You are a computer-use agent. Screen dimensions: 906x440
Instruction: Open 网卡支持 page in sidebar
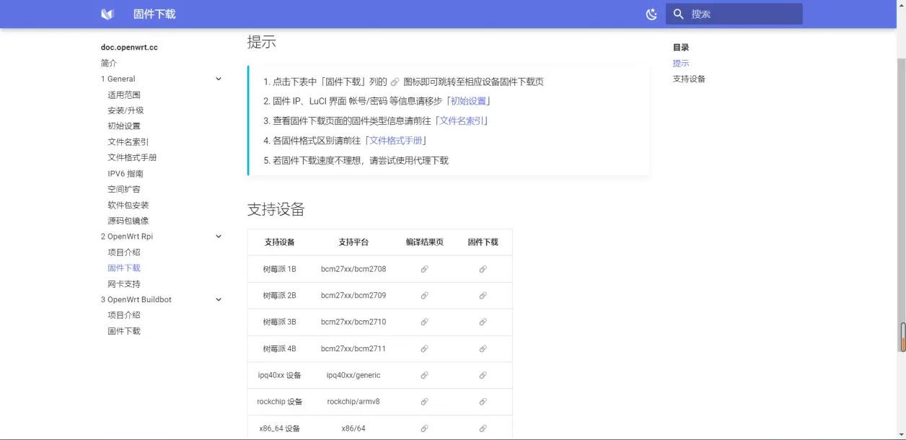(x=124, y=284)
